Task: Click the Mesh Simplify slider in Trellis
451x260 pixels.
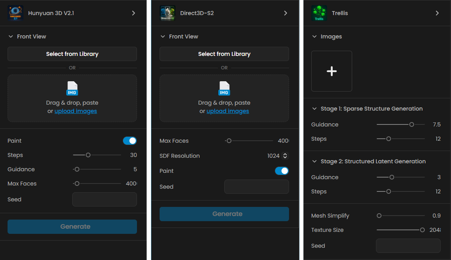Action: tap(401, 216)
